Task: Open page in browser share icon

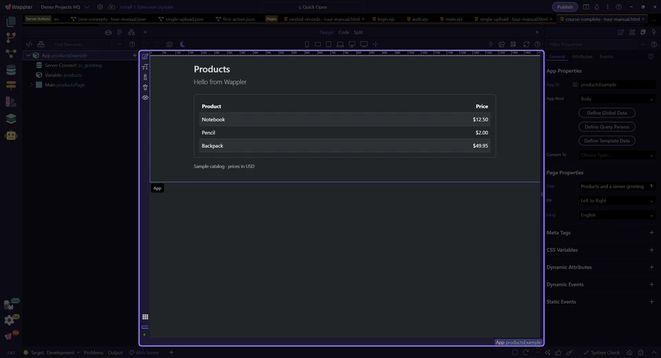Action: 502,44
